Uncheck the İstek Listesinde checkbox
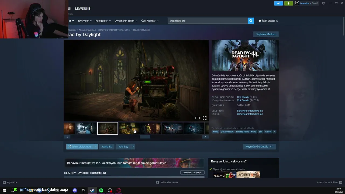345x194 pixels. coord(70,147)
